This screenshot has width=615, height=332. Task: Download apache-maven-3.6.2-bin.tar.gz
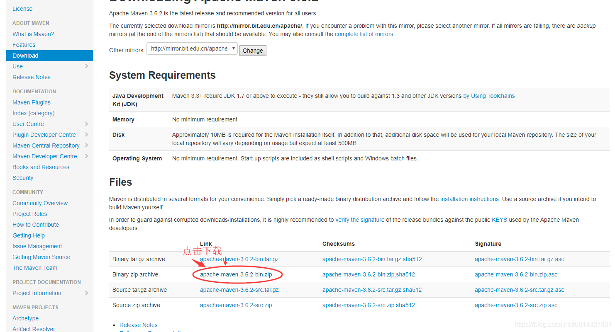(x=239, y=259)
